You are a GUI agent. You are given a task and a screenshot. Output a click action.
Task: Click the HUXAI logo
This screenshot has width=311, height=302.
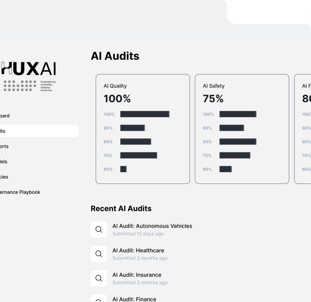tap(29, 69)
